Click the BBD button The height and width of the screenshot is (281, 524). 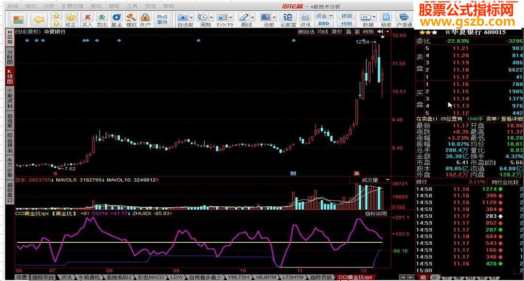point(323,23)
